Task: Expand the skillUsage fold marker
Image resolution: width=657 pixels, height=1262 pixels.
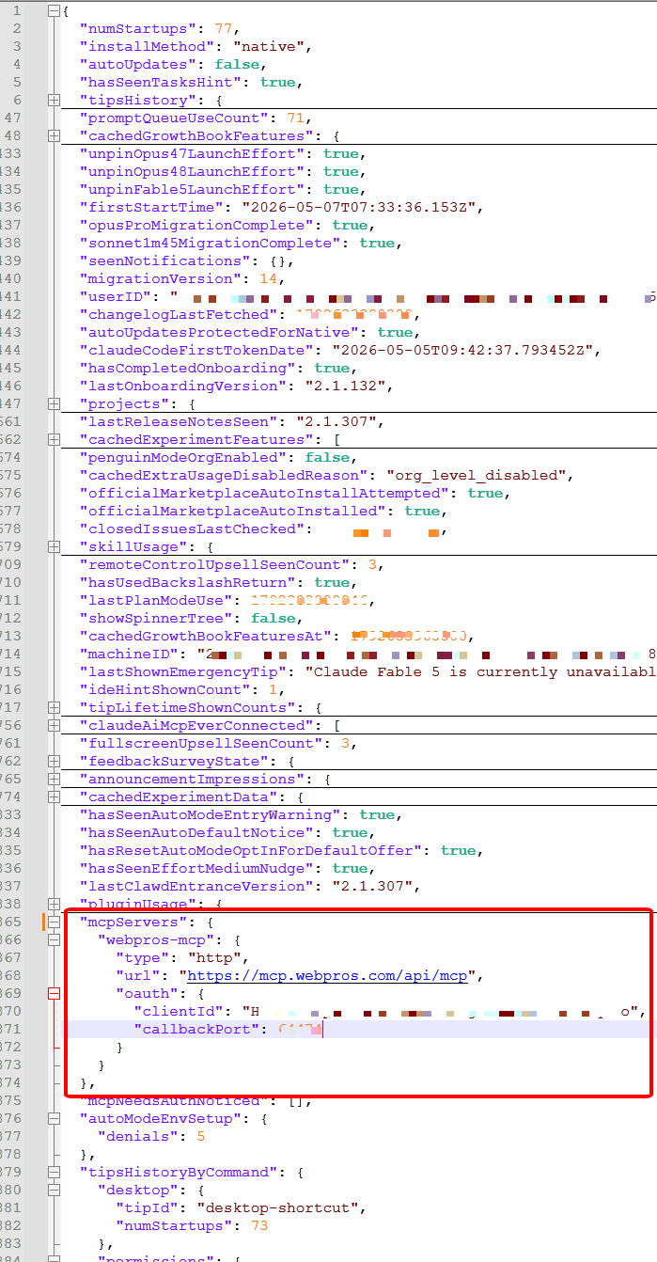Action: tap(54, 546)
